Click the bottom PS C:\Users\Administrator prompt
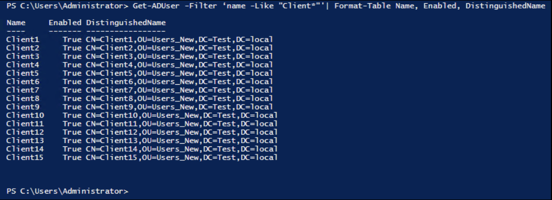The width and height of the screenshot is (552, 200). pyautogui.click(x=68, y=191)
